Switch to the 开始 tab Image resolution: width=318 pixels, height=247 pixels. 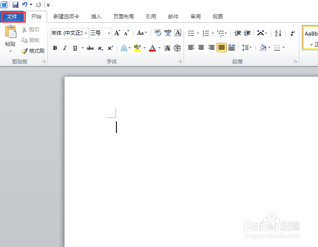pyautogui.click(x=36, y=17)
